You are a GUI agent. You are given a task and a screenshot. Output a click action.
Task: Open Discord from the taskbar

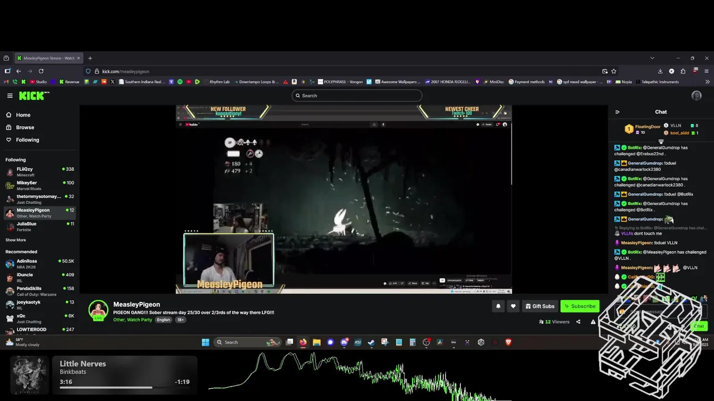344,342
